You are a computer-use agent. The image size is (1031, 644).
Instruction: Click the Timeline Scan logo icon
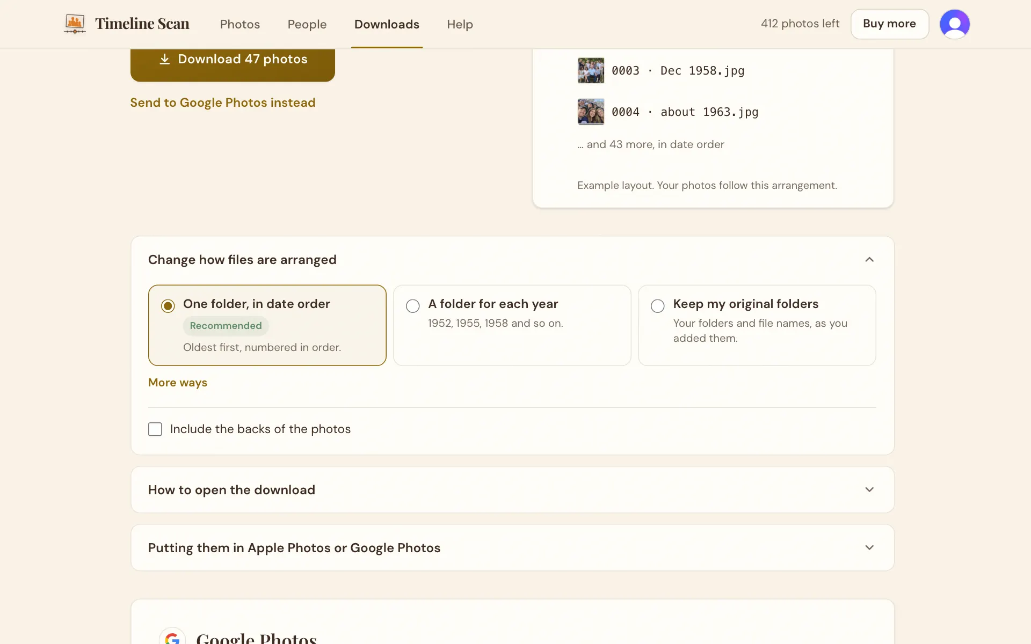click(x=75, y=24)
